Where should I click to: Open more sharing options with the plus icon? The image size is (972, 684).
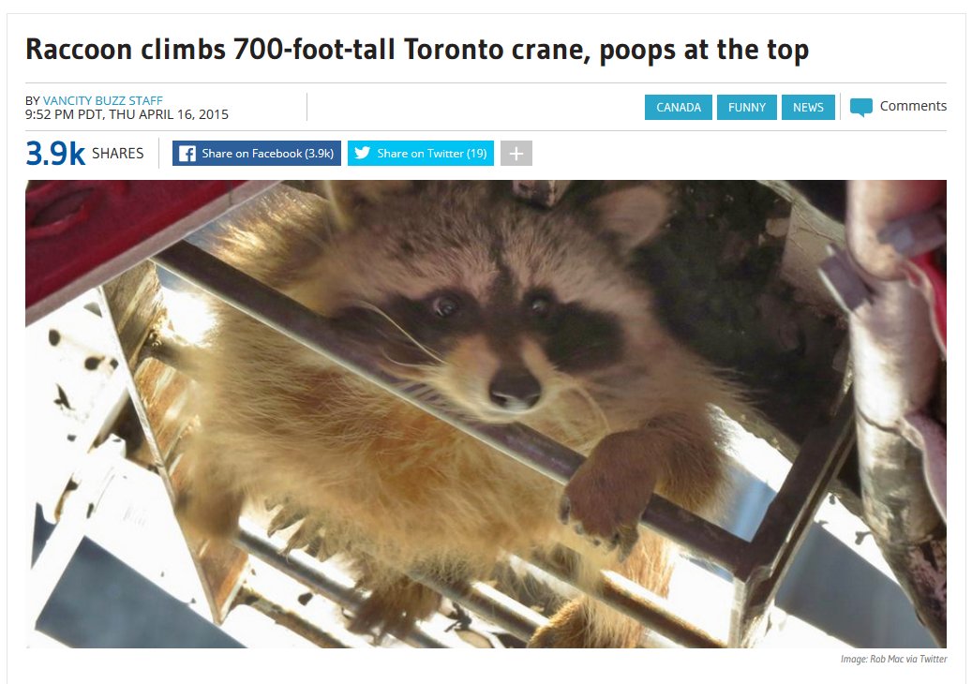click(x=516, y=154)
